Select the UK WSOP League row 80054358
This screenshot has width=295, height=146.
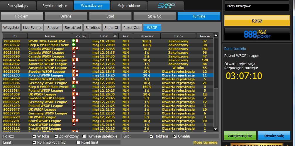pyautogui.click(x=108, y=94)
